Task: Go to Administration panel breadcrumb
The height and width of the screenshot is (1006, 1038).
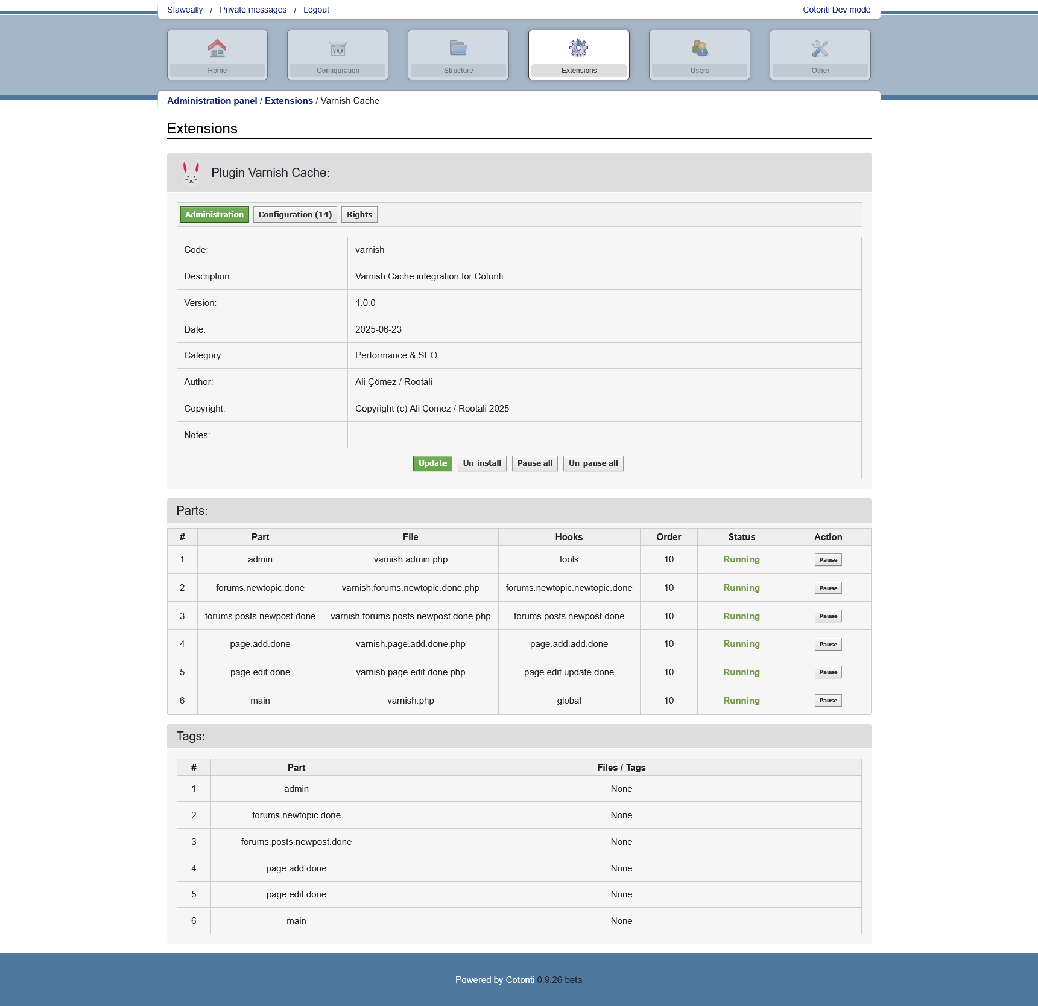Action: click(212, 101)
